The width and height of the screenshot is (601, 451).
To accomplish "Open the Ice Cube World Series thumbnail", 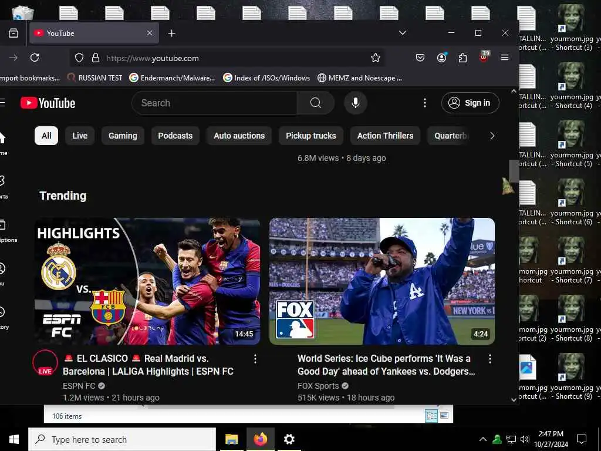I will tap(381, 281).
